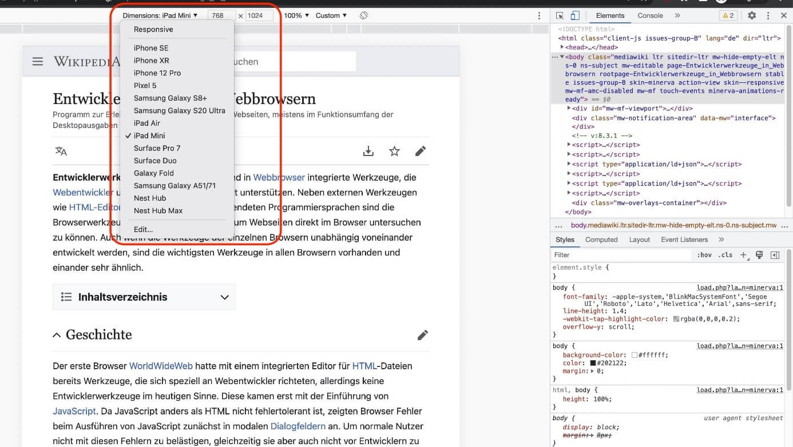Show more DevTools panels next to Console
This screenshot has width=793, height=447.
(677, 15)
